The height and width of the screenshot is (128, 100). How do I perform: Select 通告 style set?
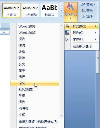(35, 102)
